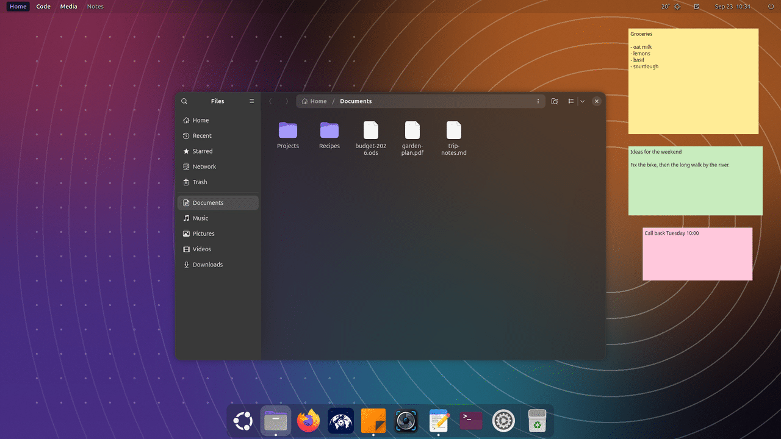781x439 pixels.
Task: Close the Files window
Action: click(x=597, y=101)
